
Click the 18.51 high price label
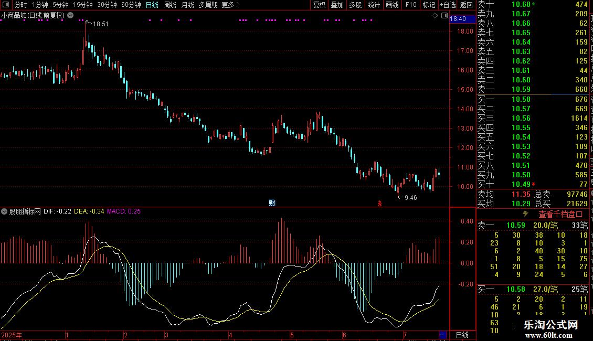(101, 24)
